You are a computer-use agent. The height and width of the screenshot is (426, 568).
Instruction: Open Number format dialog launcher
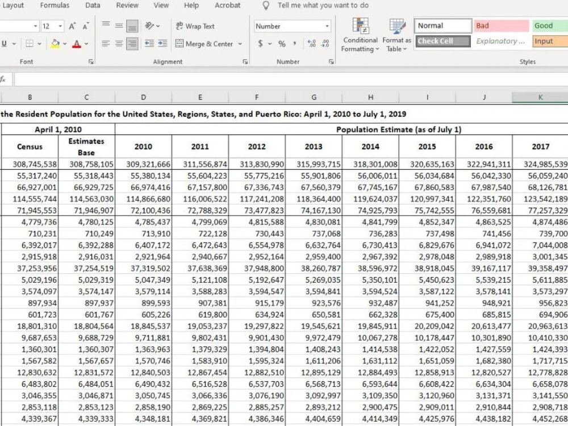point(331,62)
